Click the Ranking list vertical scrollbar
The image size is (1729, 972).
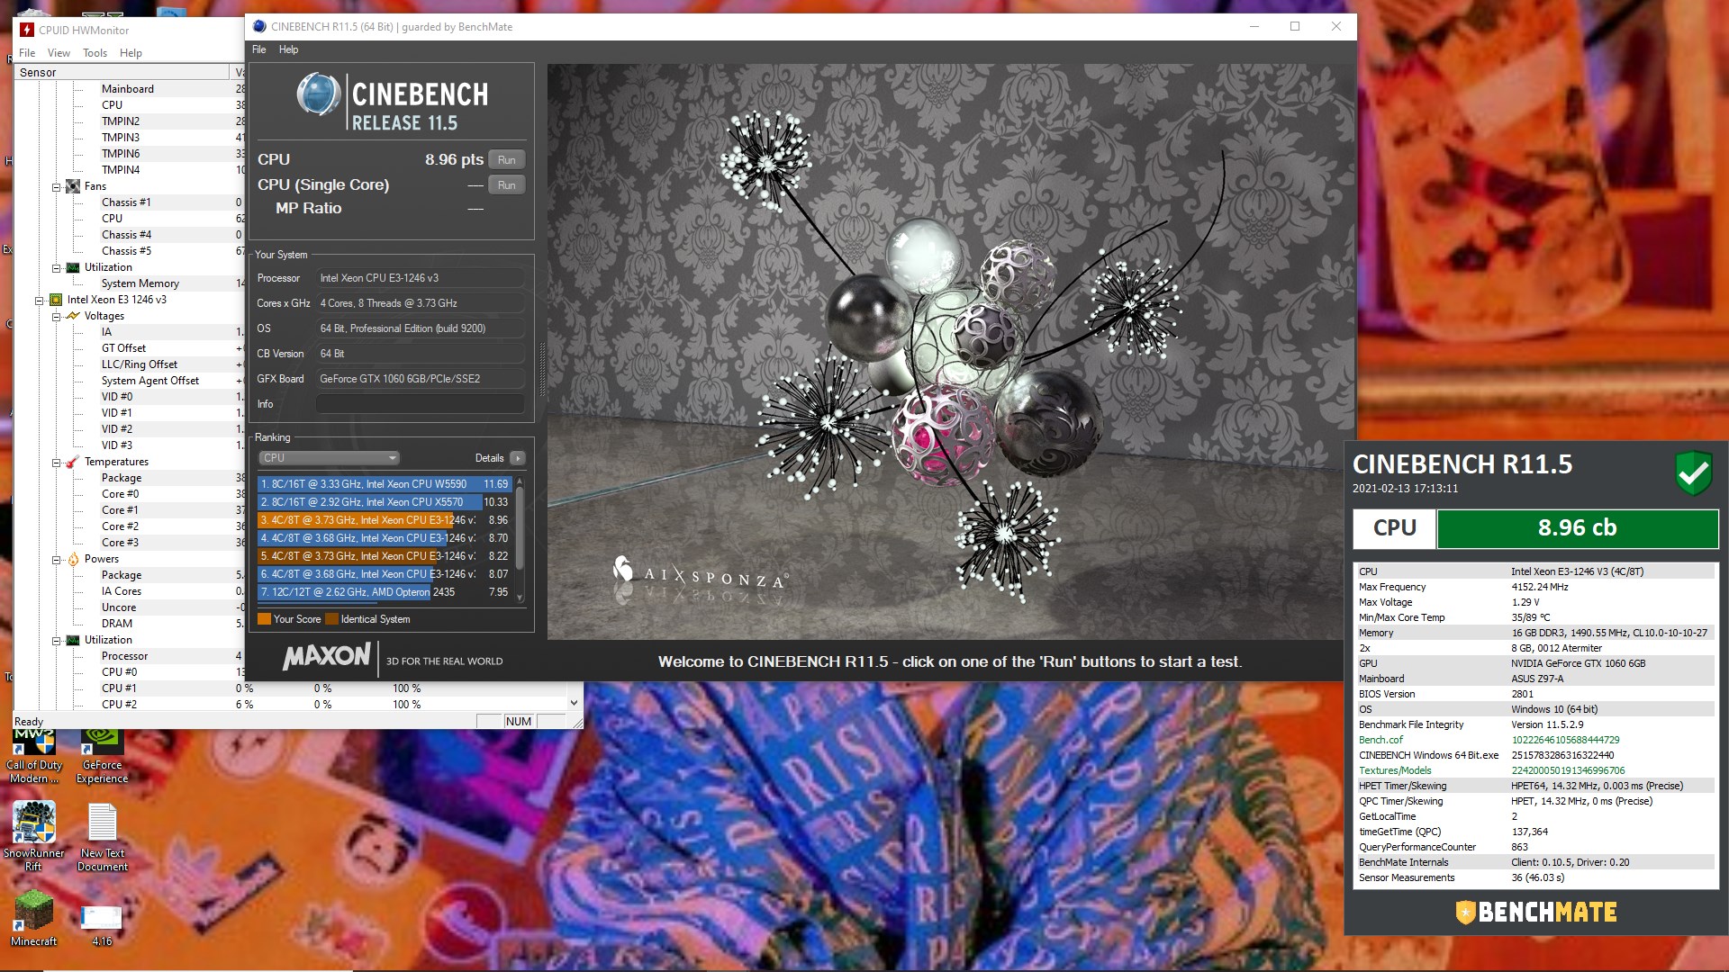pos(520,540)
